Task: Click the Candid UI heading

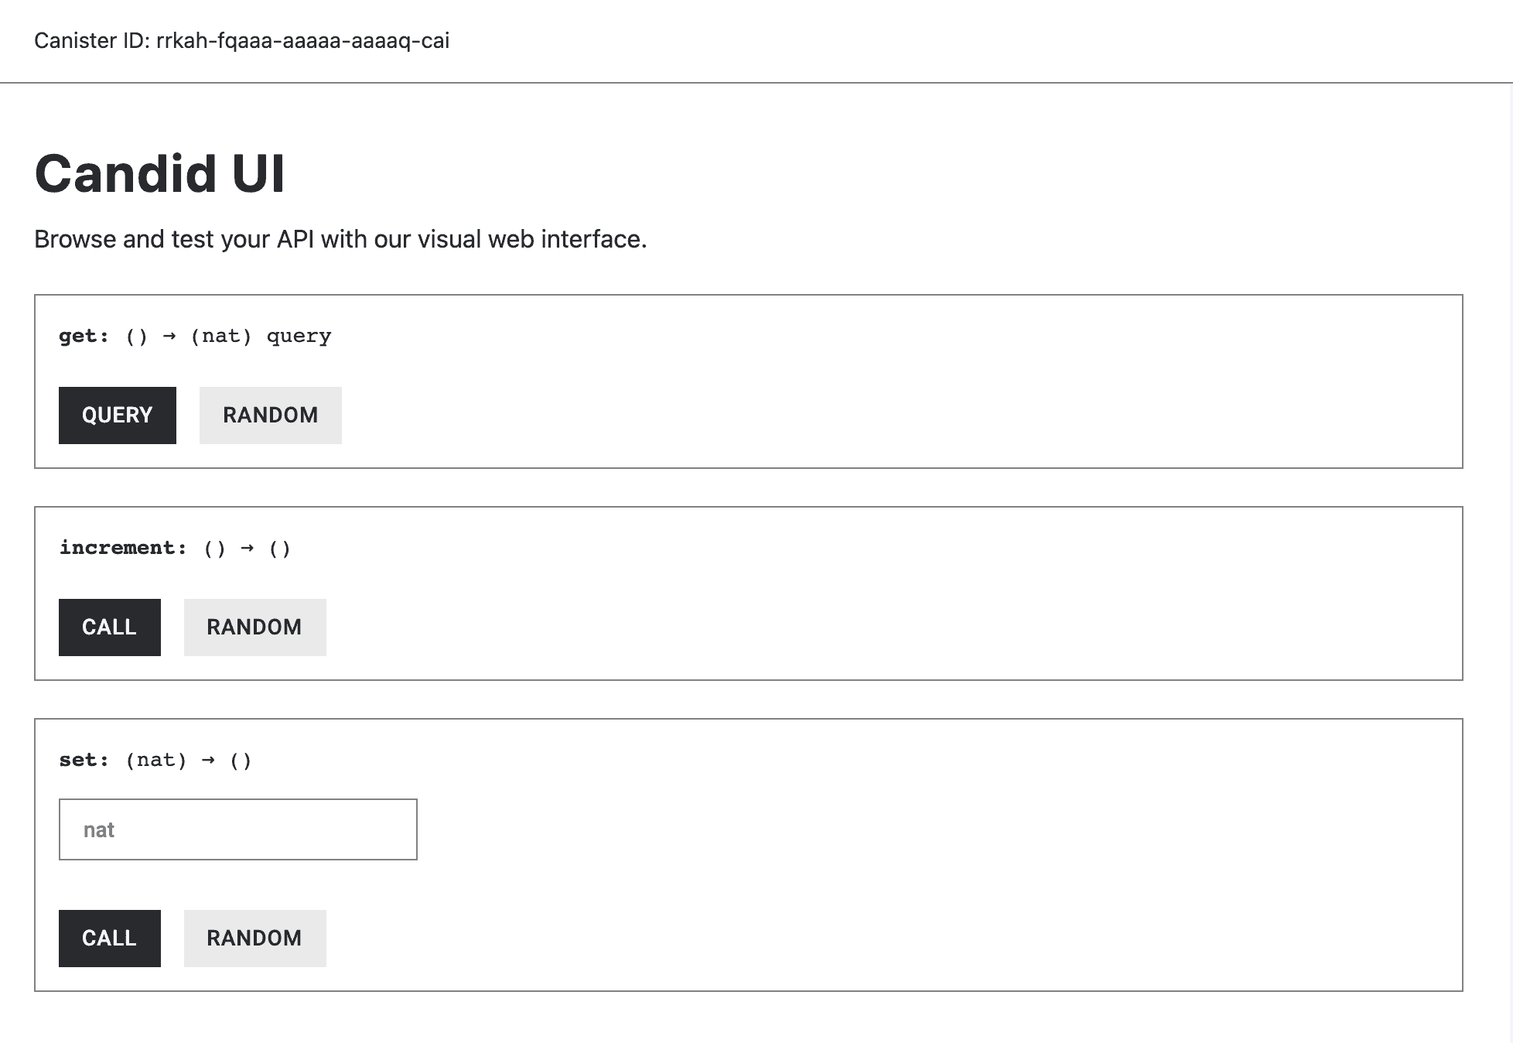Action: pyautogui.click(x=160, y=173)
